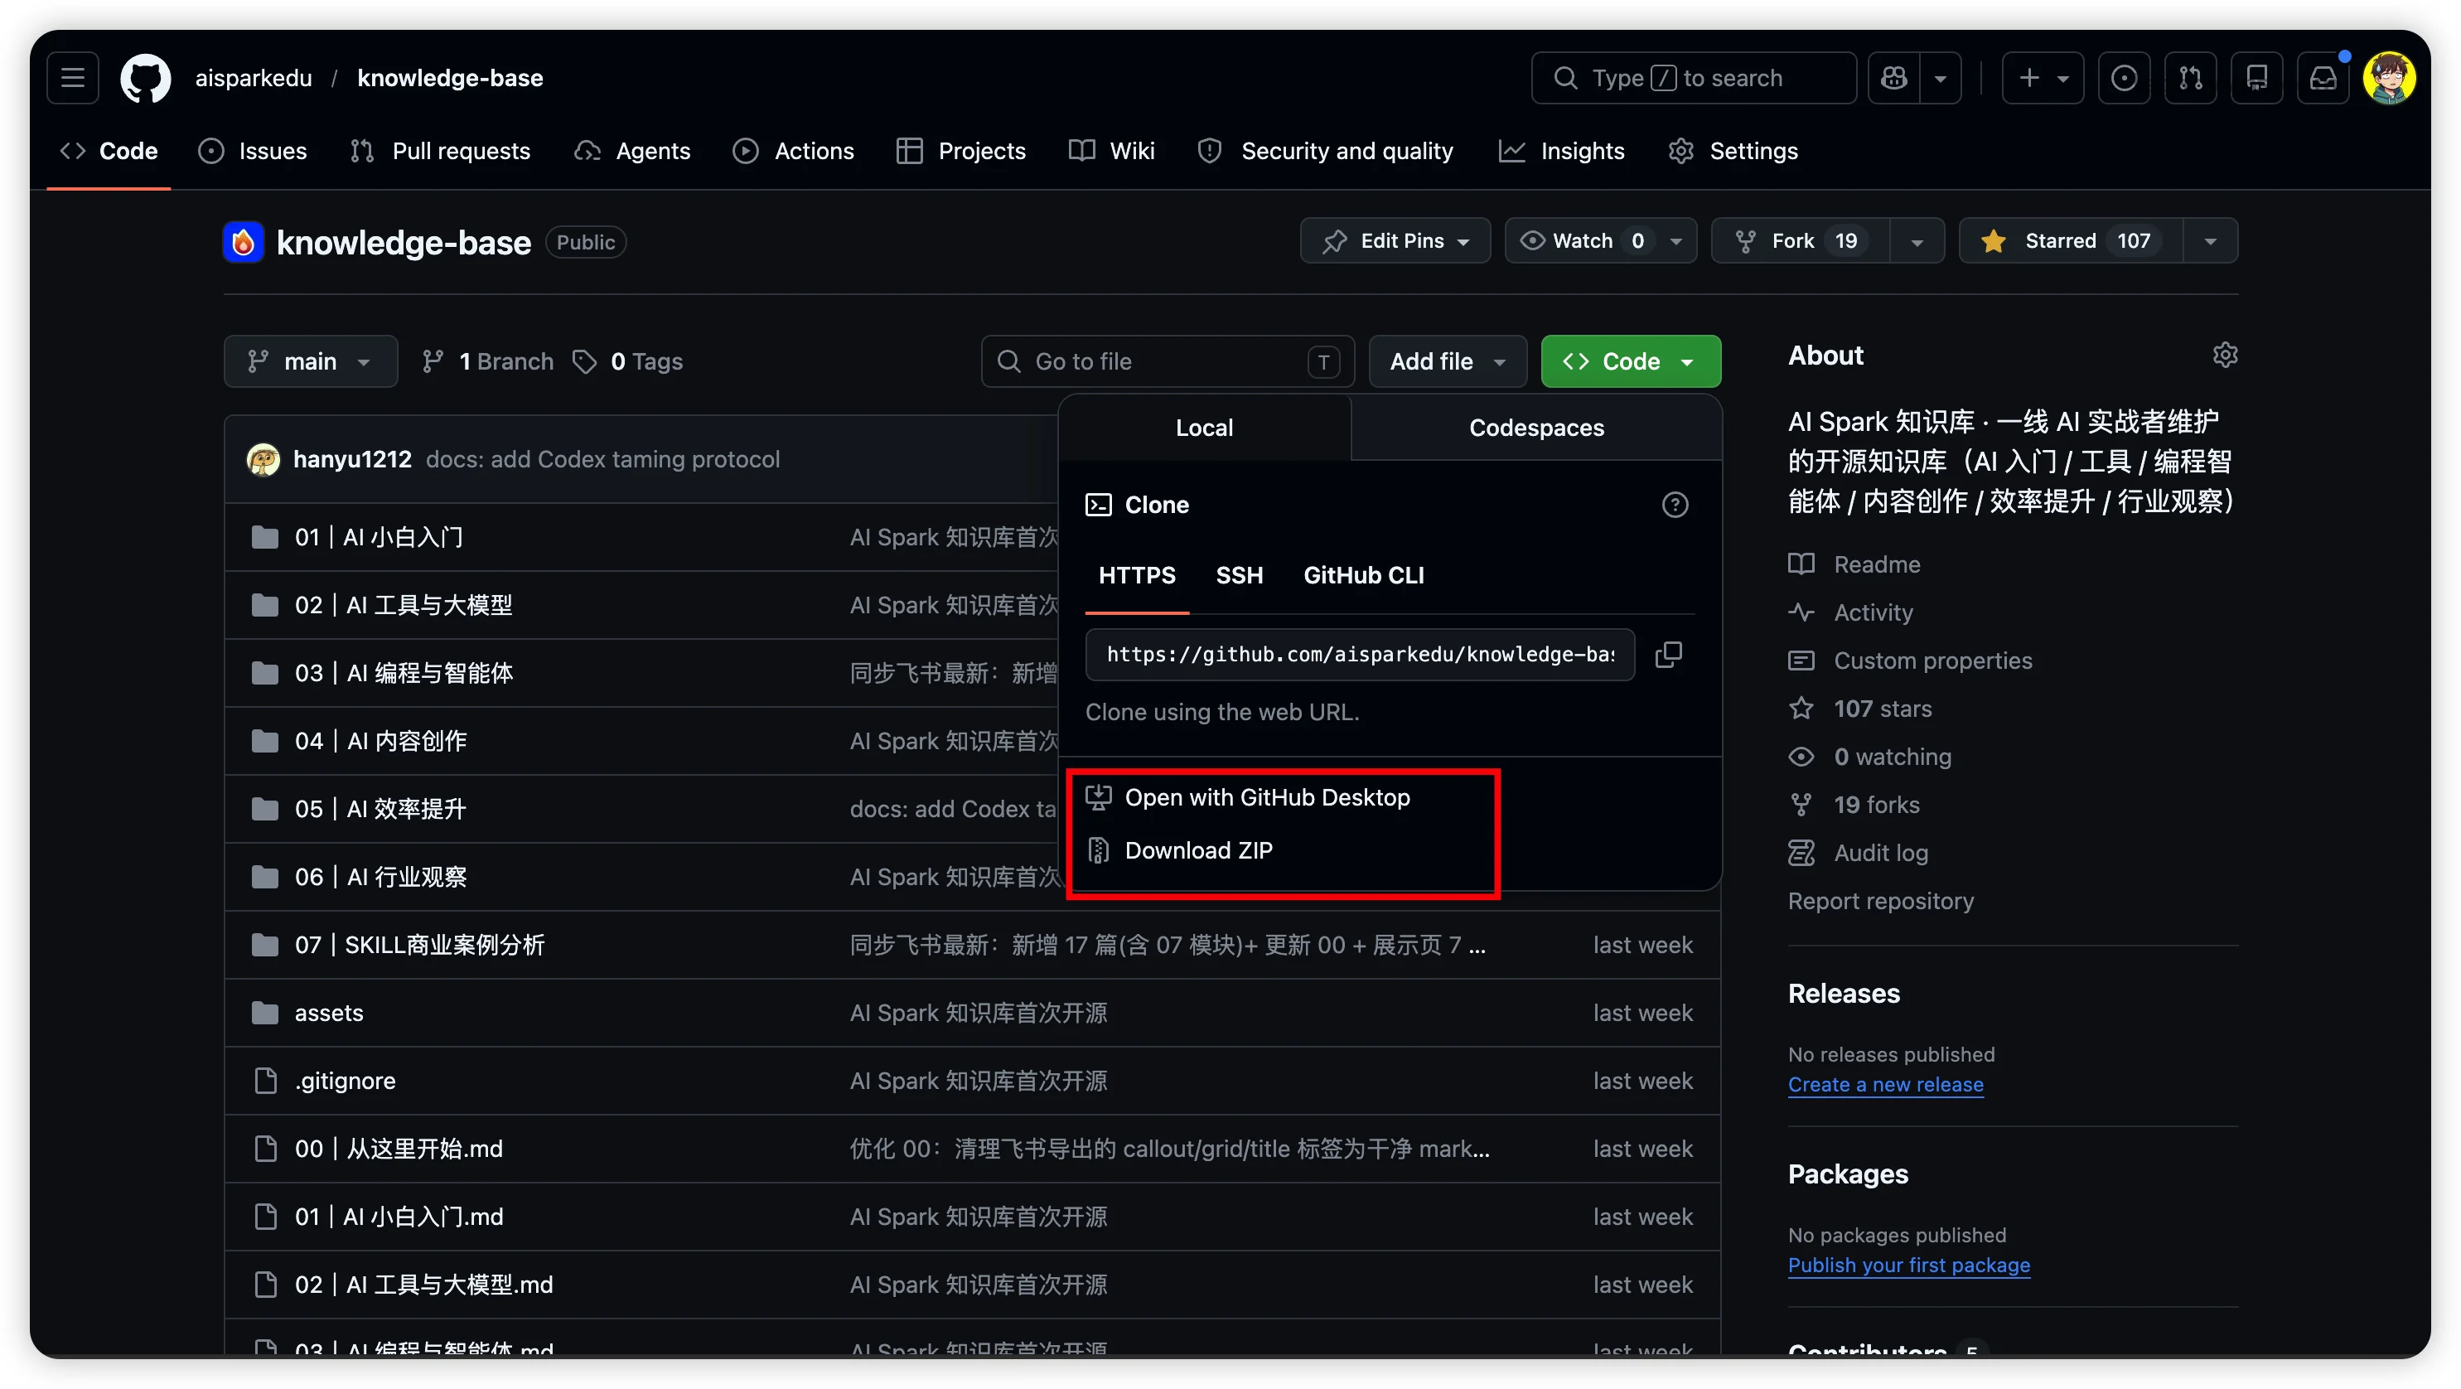Fork the knowledge-base repository
Viewport: 2461px width, 1389px height.
pyautogui.click(x=1800, y=240)
